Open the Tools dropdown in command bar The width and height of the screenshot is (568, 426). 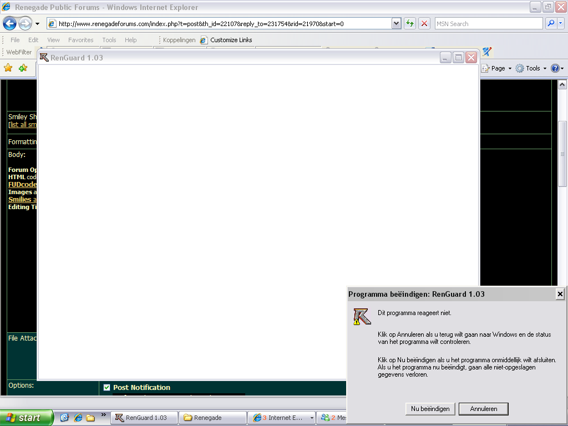point(531,68)
